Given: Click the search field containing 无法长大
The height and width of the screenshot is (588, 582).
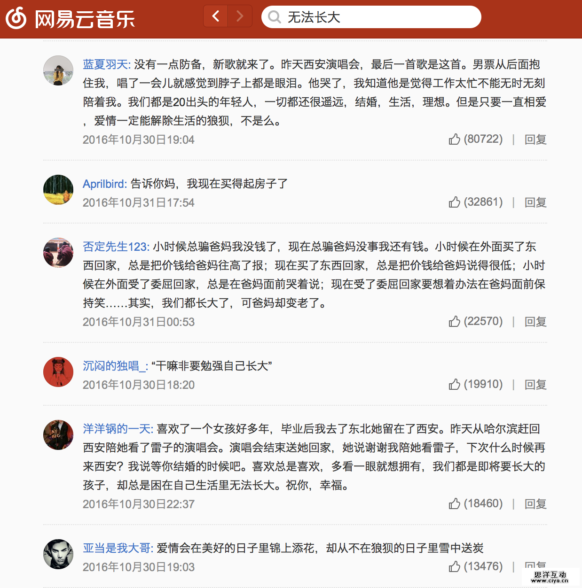Looking at the screenshot, I should (x=371, y=17).
